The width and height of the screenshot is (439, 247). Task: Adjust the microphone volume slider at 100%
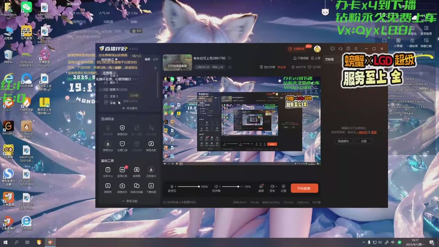point(188,187)
